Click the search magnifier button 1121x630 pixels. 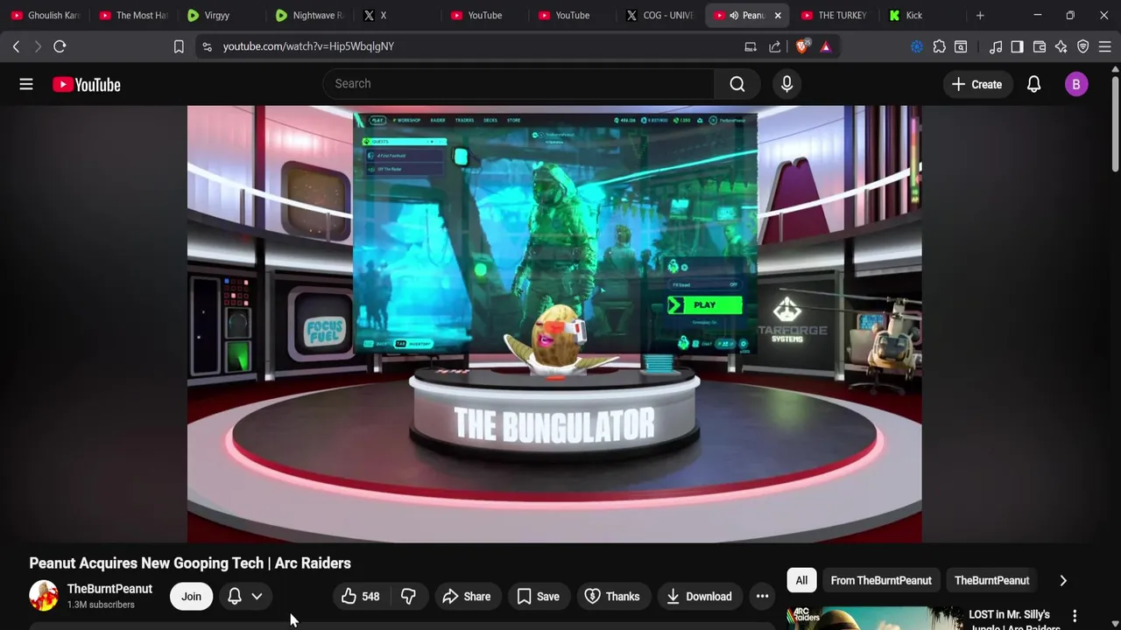click(737, 84)
